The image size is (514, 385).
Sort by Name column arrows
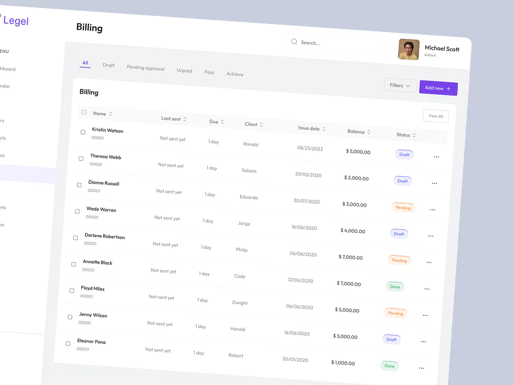pos(110,114)
